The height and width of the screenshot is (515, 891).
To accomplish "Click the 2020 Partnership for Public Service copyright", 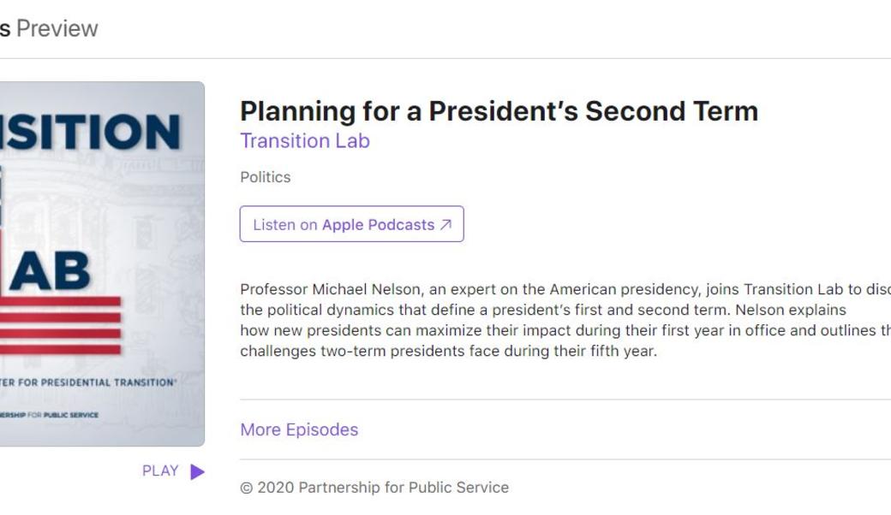I will (374, 488).
